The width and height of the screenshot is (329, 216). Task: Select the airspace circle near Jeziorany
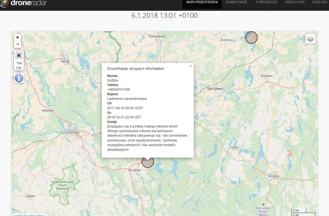coord(251,37)
